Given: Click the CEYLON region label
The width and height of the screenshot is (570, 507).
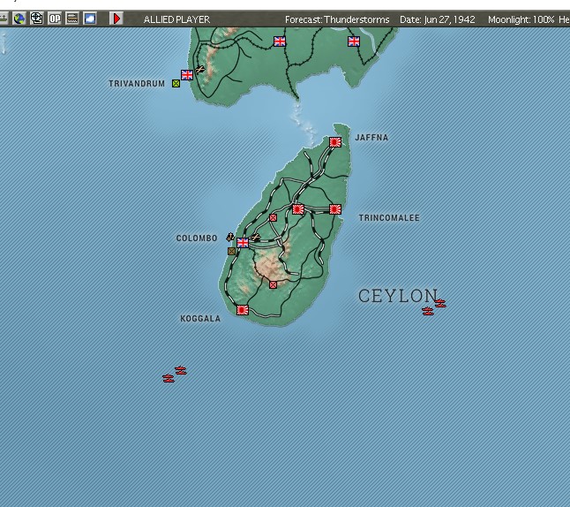Looking at the screenshot, I should tap(398, 296).
